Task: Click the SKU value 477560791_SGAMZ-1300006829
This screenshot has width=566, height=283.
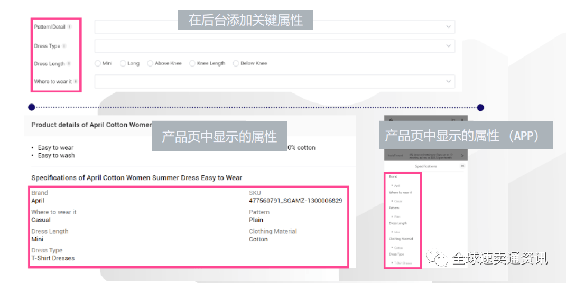Action: point(295,201)
